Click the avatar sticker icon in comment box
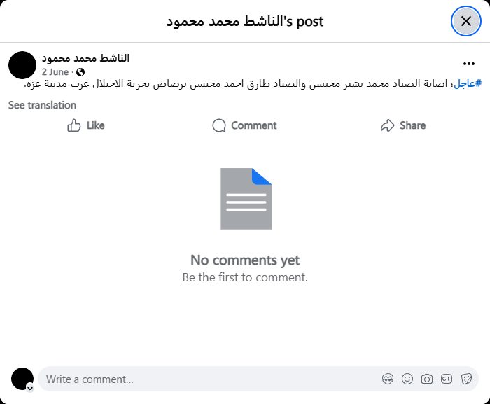 point(388,379)
